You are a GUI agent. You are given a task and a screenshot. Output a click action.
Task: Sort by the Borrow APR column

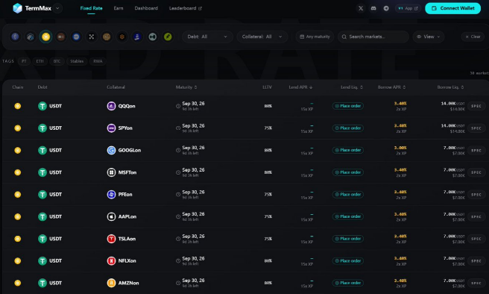(x=391, y=87)
